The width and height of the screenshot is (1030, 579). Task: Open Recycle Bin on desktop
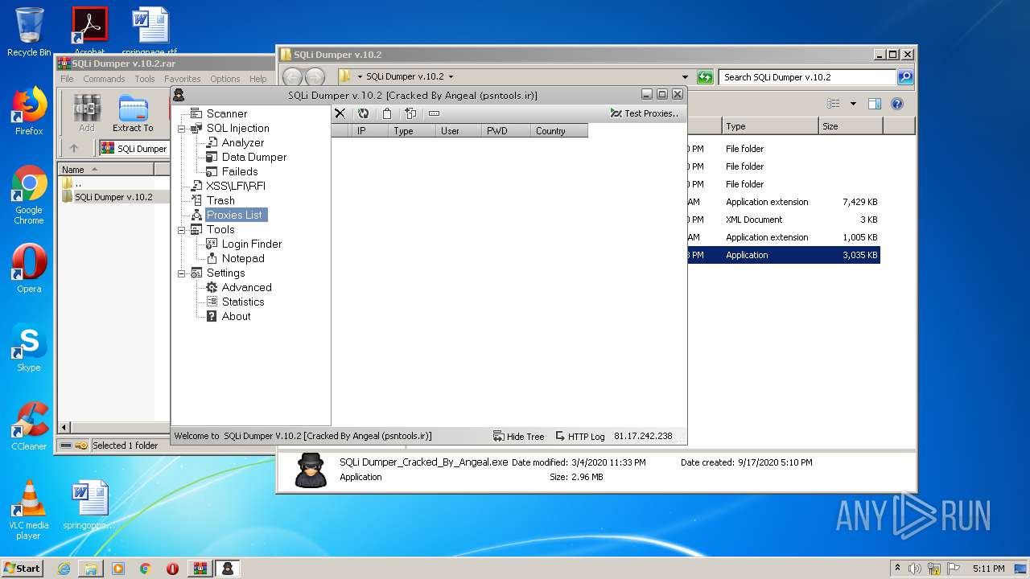click(x=29, y=32)
